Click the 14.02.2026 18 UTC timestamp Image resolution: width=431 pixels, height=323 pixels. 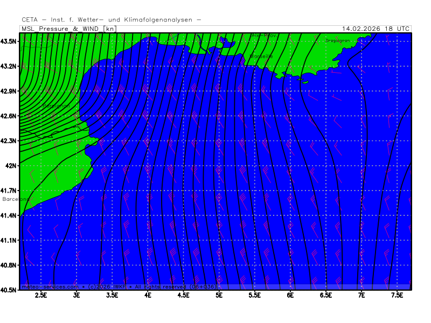coord(376,29)
